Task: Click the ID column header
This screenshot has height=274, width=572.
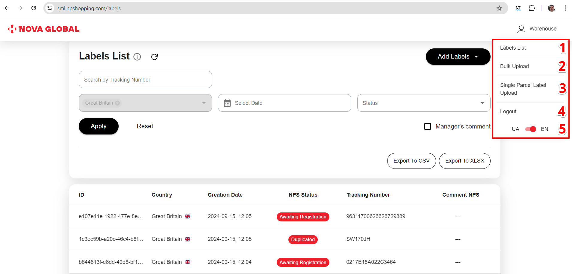Action: (x=81, y=195)
